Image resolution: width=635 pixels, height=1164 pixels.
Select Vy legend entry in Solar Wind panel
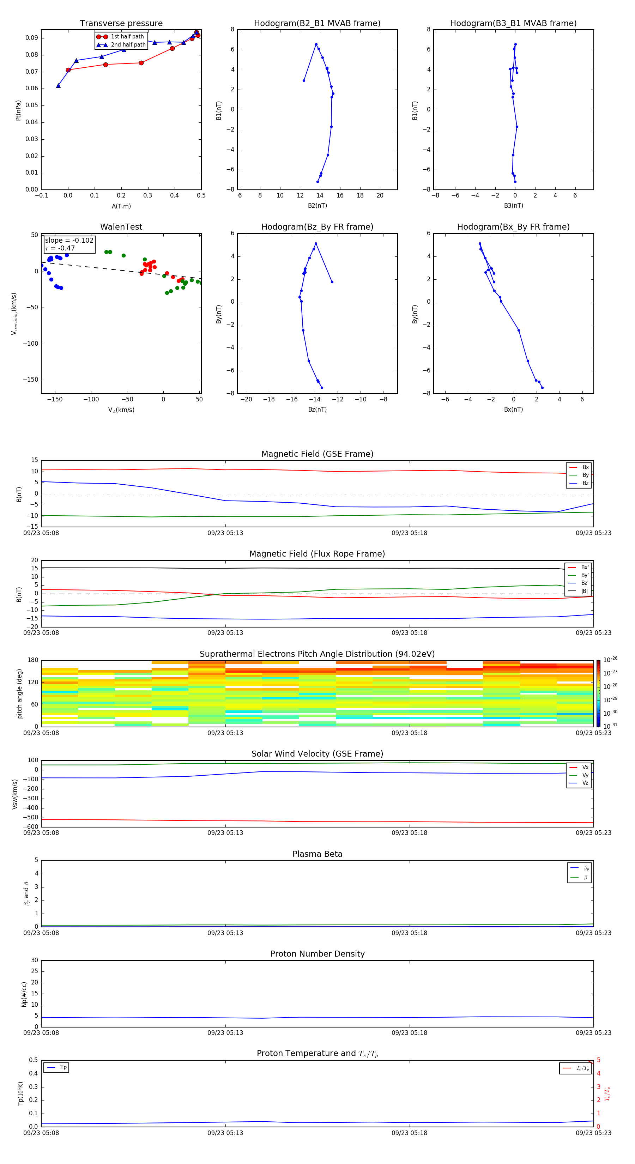click(x=579, y=775)
